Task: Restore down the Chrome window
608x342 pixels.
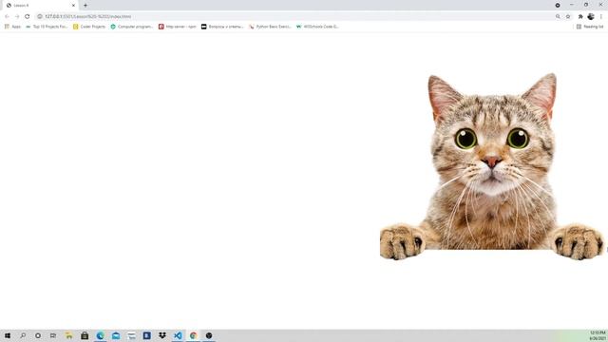Action: (x=586, y=5)
